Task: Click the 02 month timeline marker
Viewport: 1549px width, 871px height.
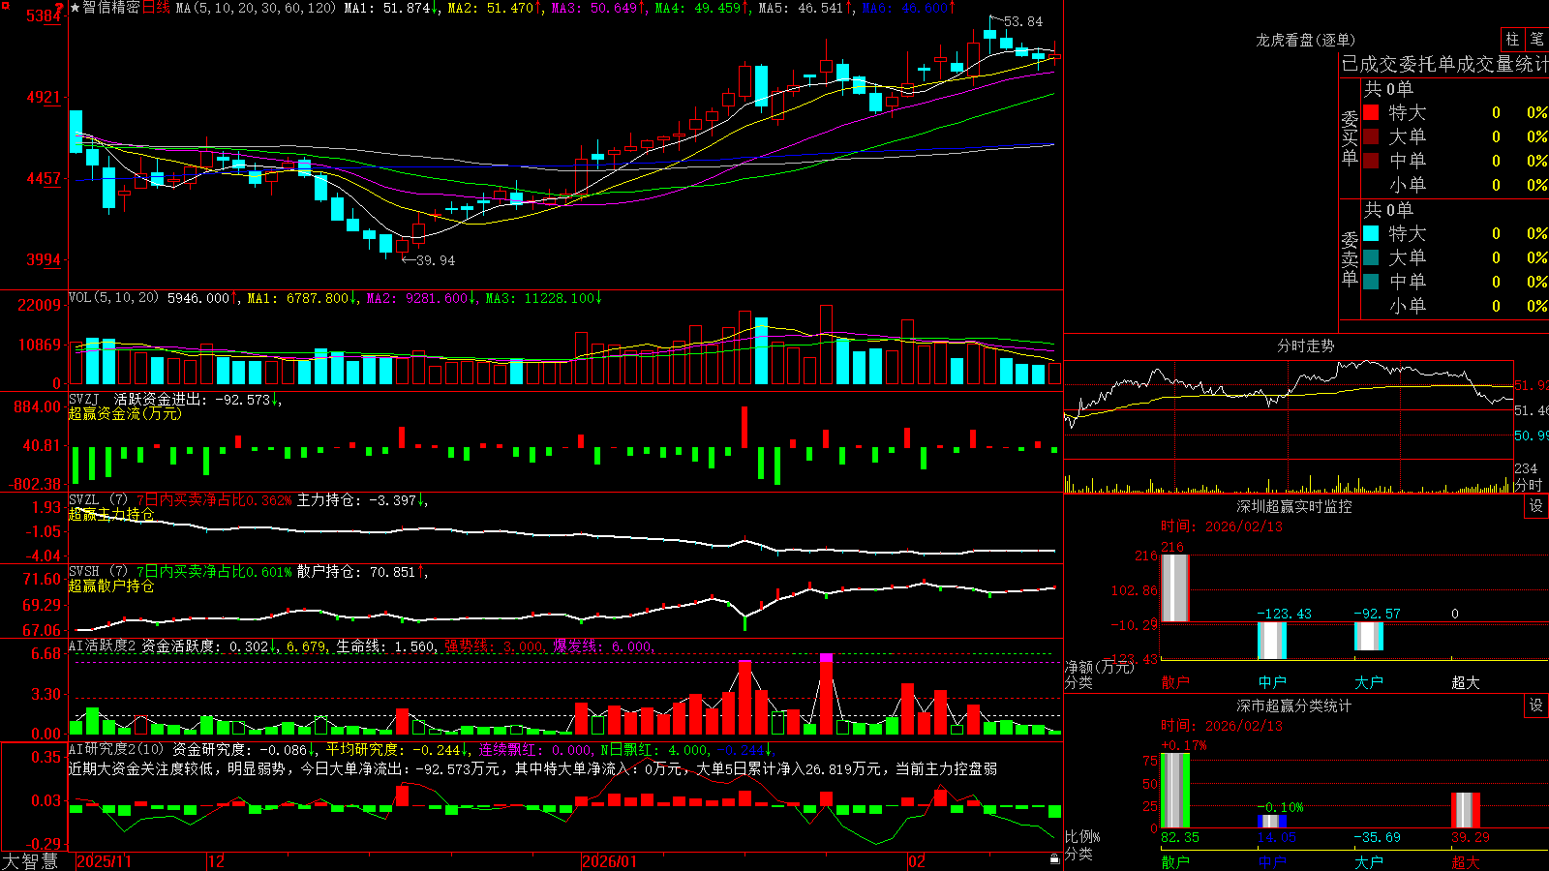Action: click(x=917, y=861)
